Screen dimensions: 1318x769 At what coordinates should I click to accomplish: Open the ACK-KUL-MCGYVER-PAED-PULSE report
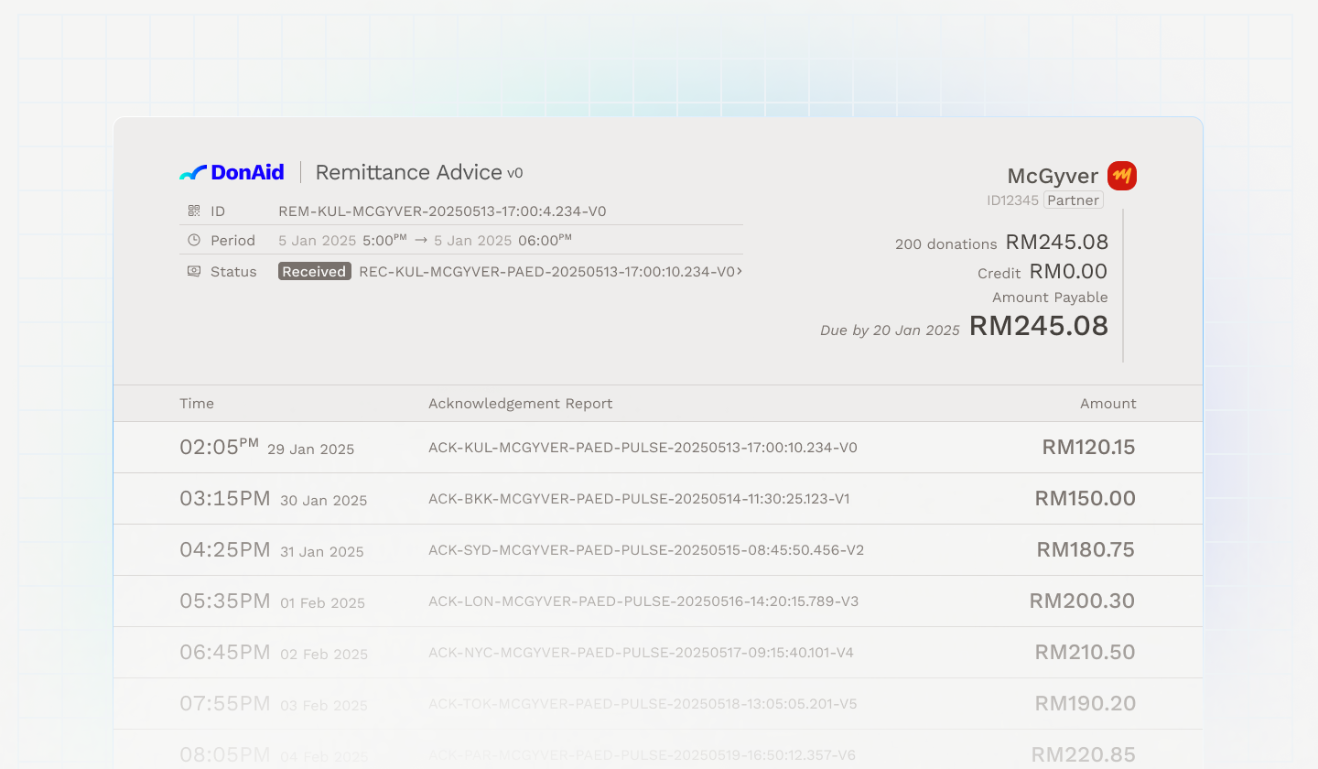click(643, 448)
